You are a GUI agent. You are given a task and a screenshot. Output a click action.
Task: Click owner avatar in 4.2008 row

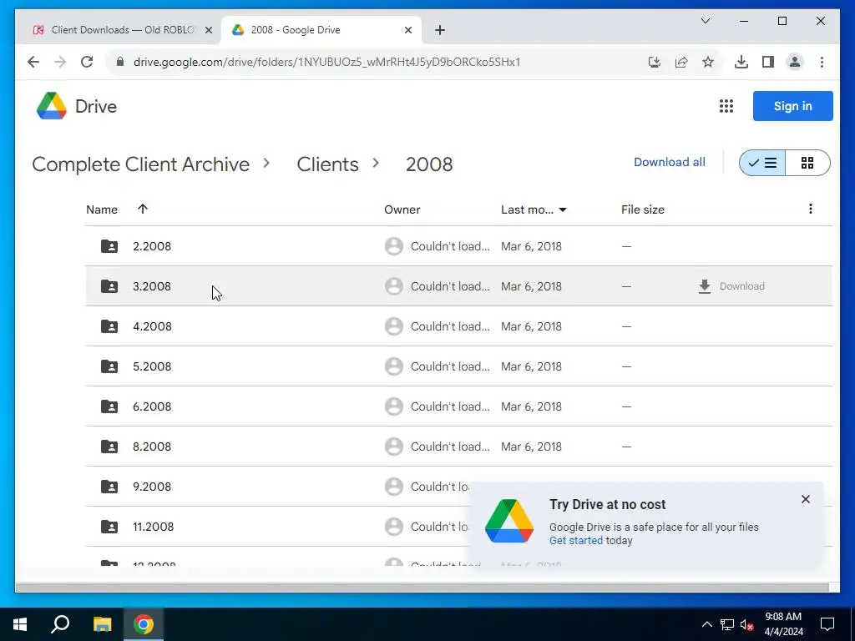(394, 326)
